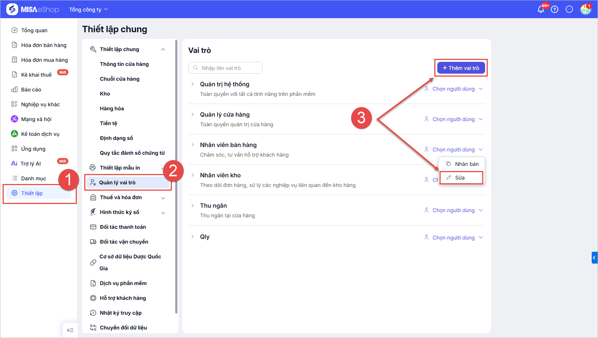
Task: Open Quản lý vai trò settings
Action: click(117, 183)
